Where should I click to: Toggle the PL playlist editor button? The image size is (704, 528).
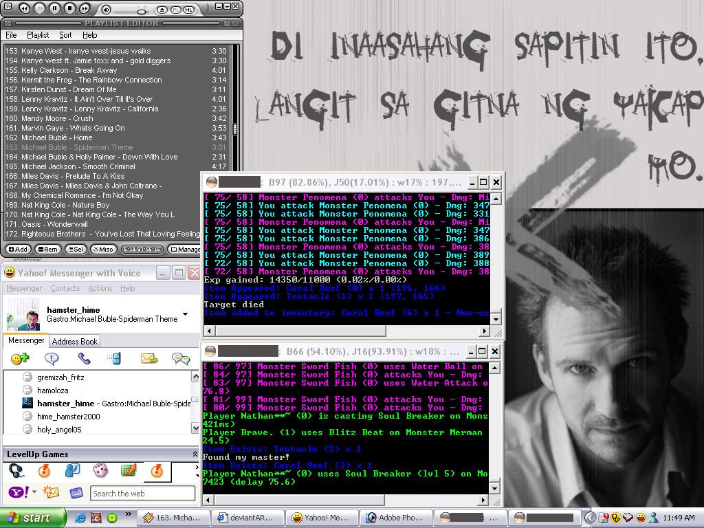tap(175, 10)
